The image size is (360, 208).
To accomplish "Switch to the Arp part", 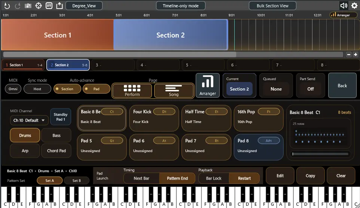I will pyautogui.click(x=25, y=151).
